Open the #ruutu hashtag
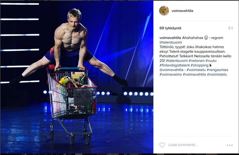The height and width of the screenshot is (155, 239). coord(211,61)
